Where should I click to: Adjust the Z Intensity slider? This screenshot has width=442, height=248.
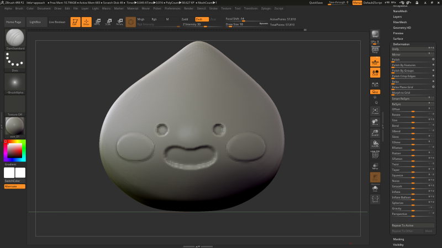tap(202, 24)
